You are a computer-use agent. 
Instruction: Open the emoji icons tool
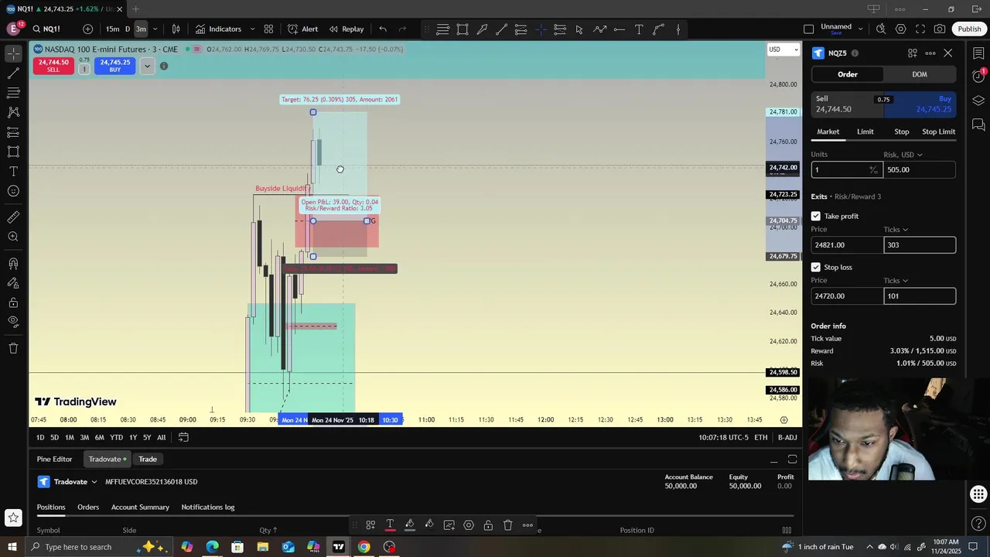(13, 191)
